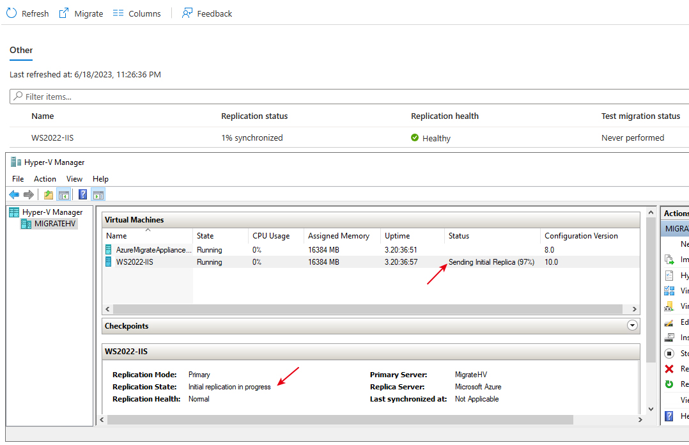This screenshot has height=445, width=689.
Task: Expand the Checkpoints section chevron
Action: [x=632, y=326]
